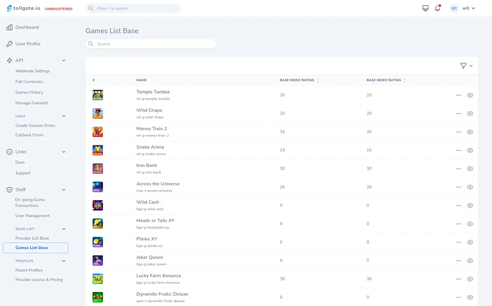Open three-dot menu for Money Train 2
The image size is (492, 306).
pos(459,132)
